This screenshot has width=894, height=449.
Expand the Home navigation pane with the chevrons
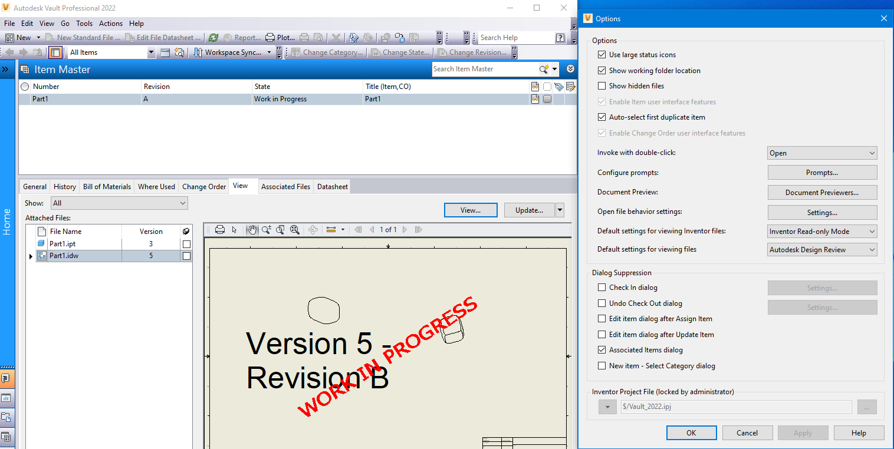tap(5, 70)
